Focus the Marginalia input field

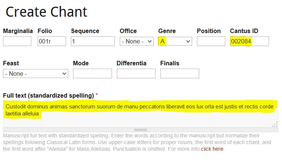coord(17,41)
